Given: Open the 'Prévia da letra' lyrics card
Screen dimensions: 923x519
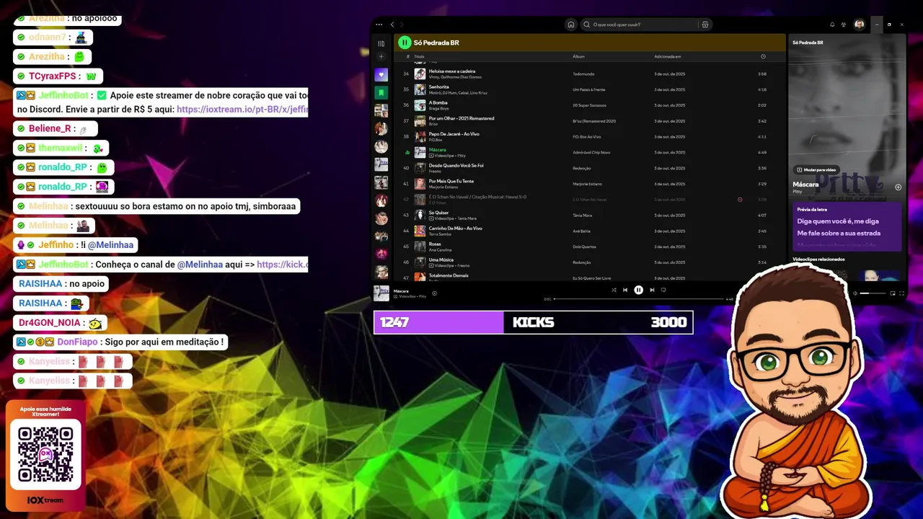Looking at the screenshot, I should [x=847, y=226].
